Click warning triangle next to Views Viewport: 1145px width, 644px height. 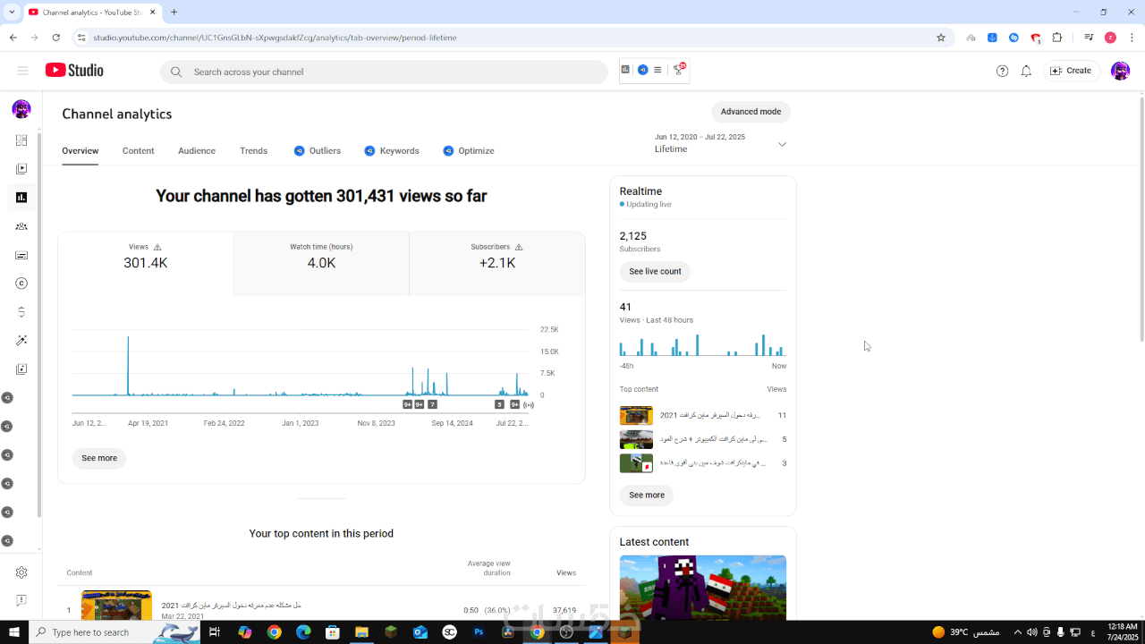[x=157, y=247]
